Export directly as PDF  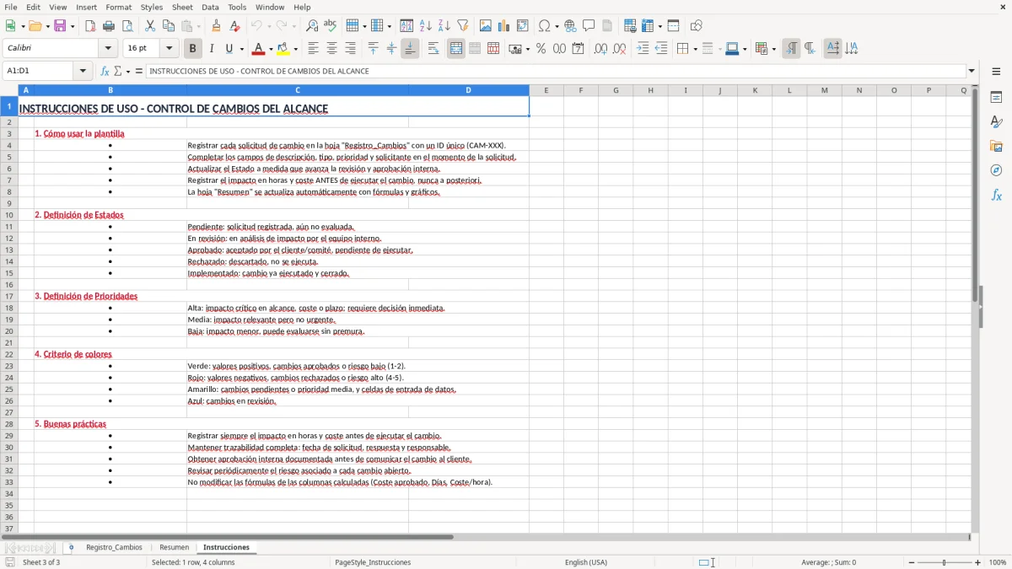(x=90, y=26)
